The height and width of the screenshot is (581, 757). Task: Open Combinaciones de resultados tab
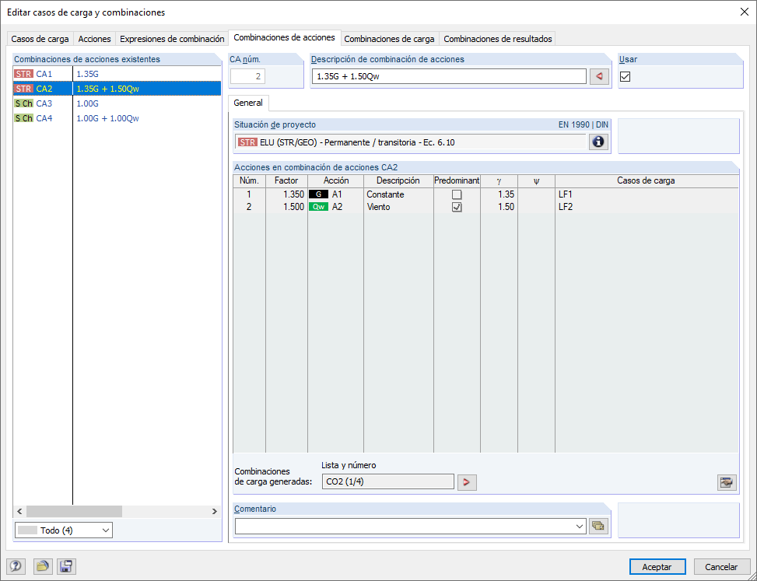(x=498, y=39)
